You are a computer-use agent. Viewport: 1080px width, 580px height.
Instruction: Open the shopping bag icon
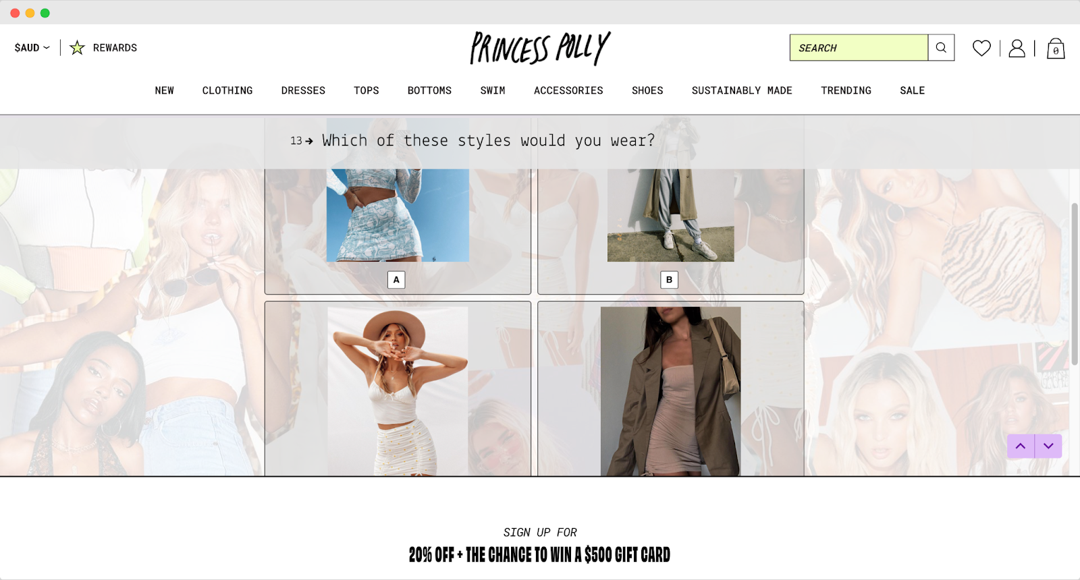coord(1056,48)
